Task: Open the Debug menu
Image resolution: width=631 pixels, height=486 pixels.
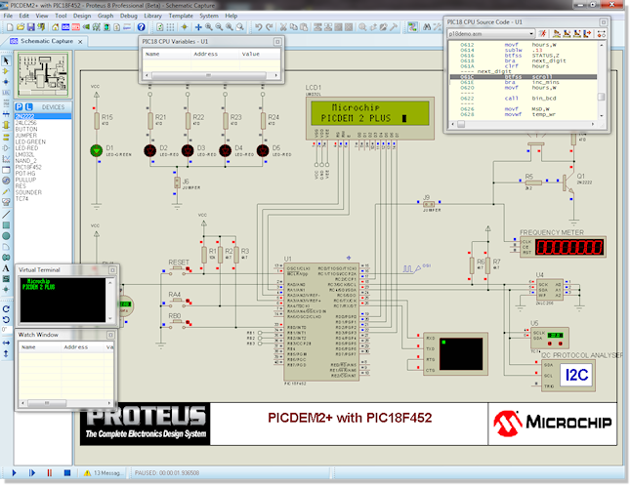Action: click(x=129, y=16)
